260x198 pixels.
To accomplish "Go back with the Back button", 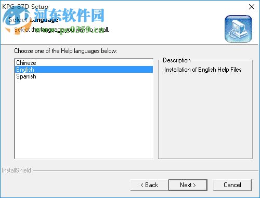I will [x=149, y=185].
